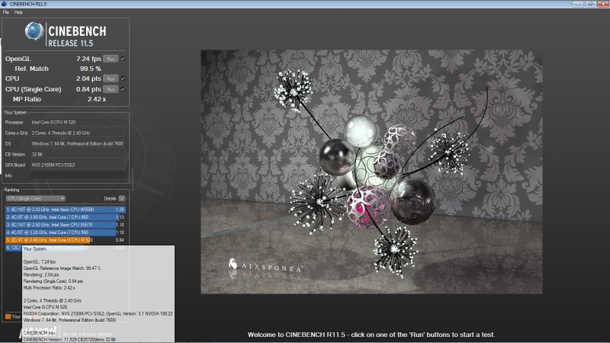
Task: Click the CPU 2.04 pts score
Action: click(x=88, y=79)
